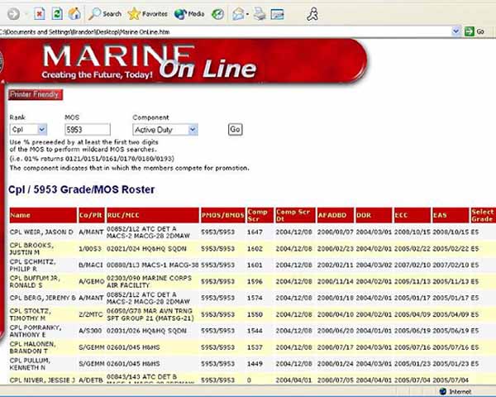
Task: Click the MOS input field containing 5953
Action: tap(87, 130)
